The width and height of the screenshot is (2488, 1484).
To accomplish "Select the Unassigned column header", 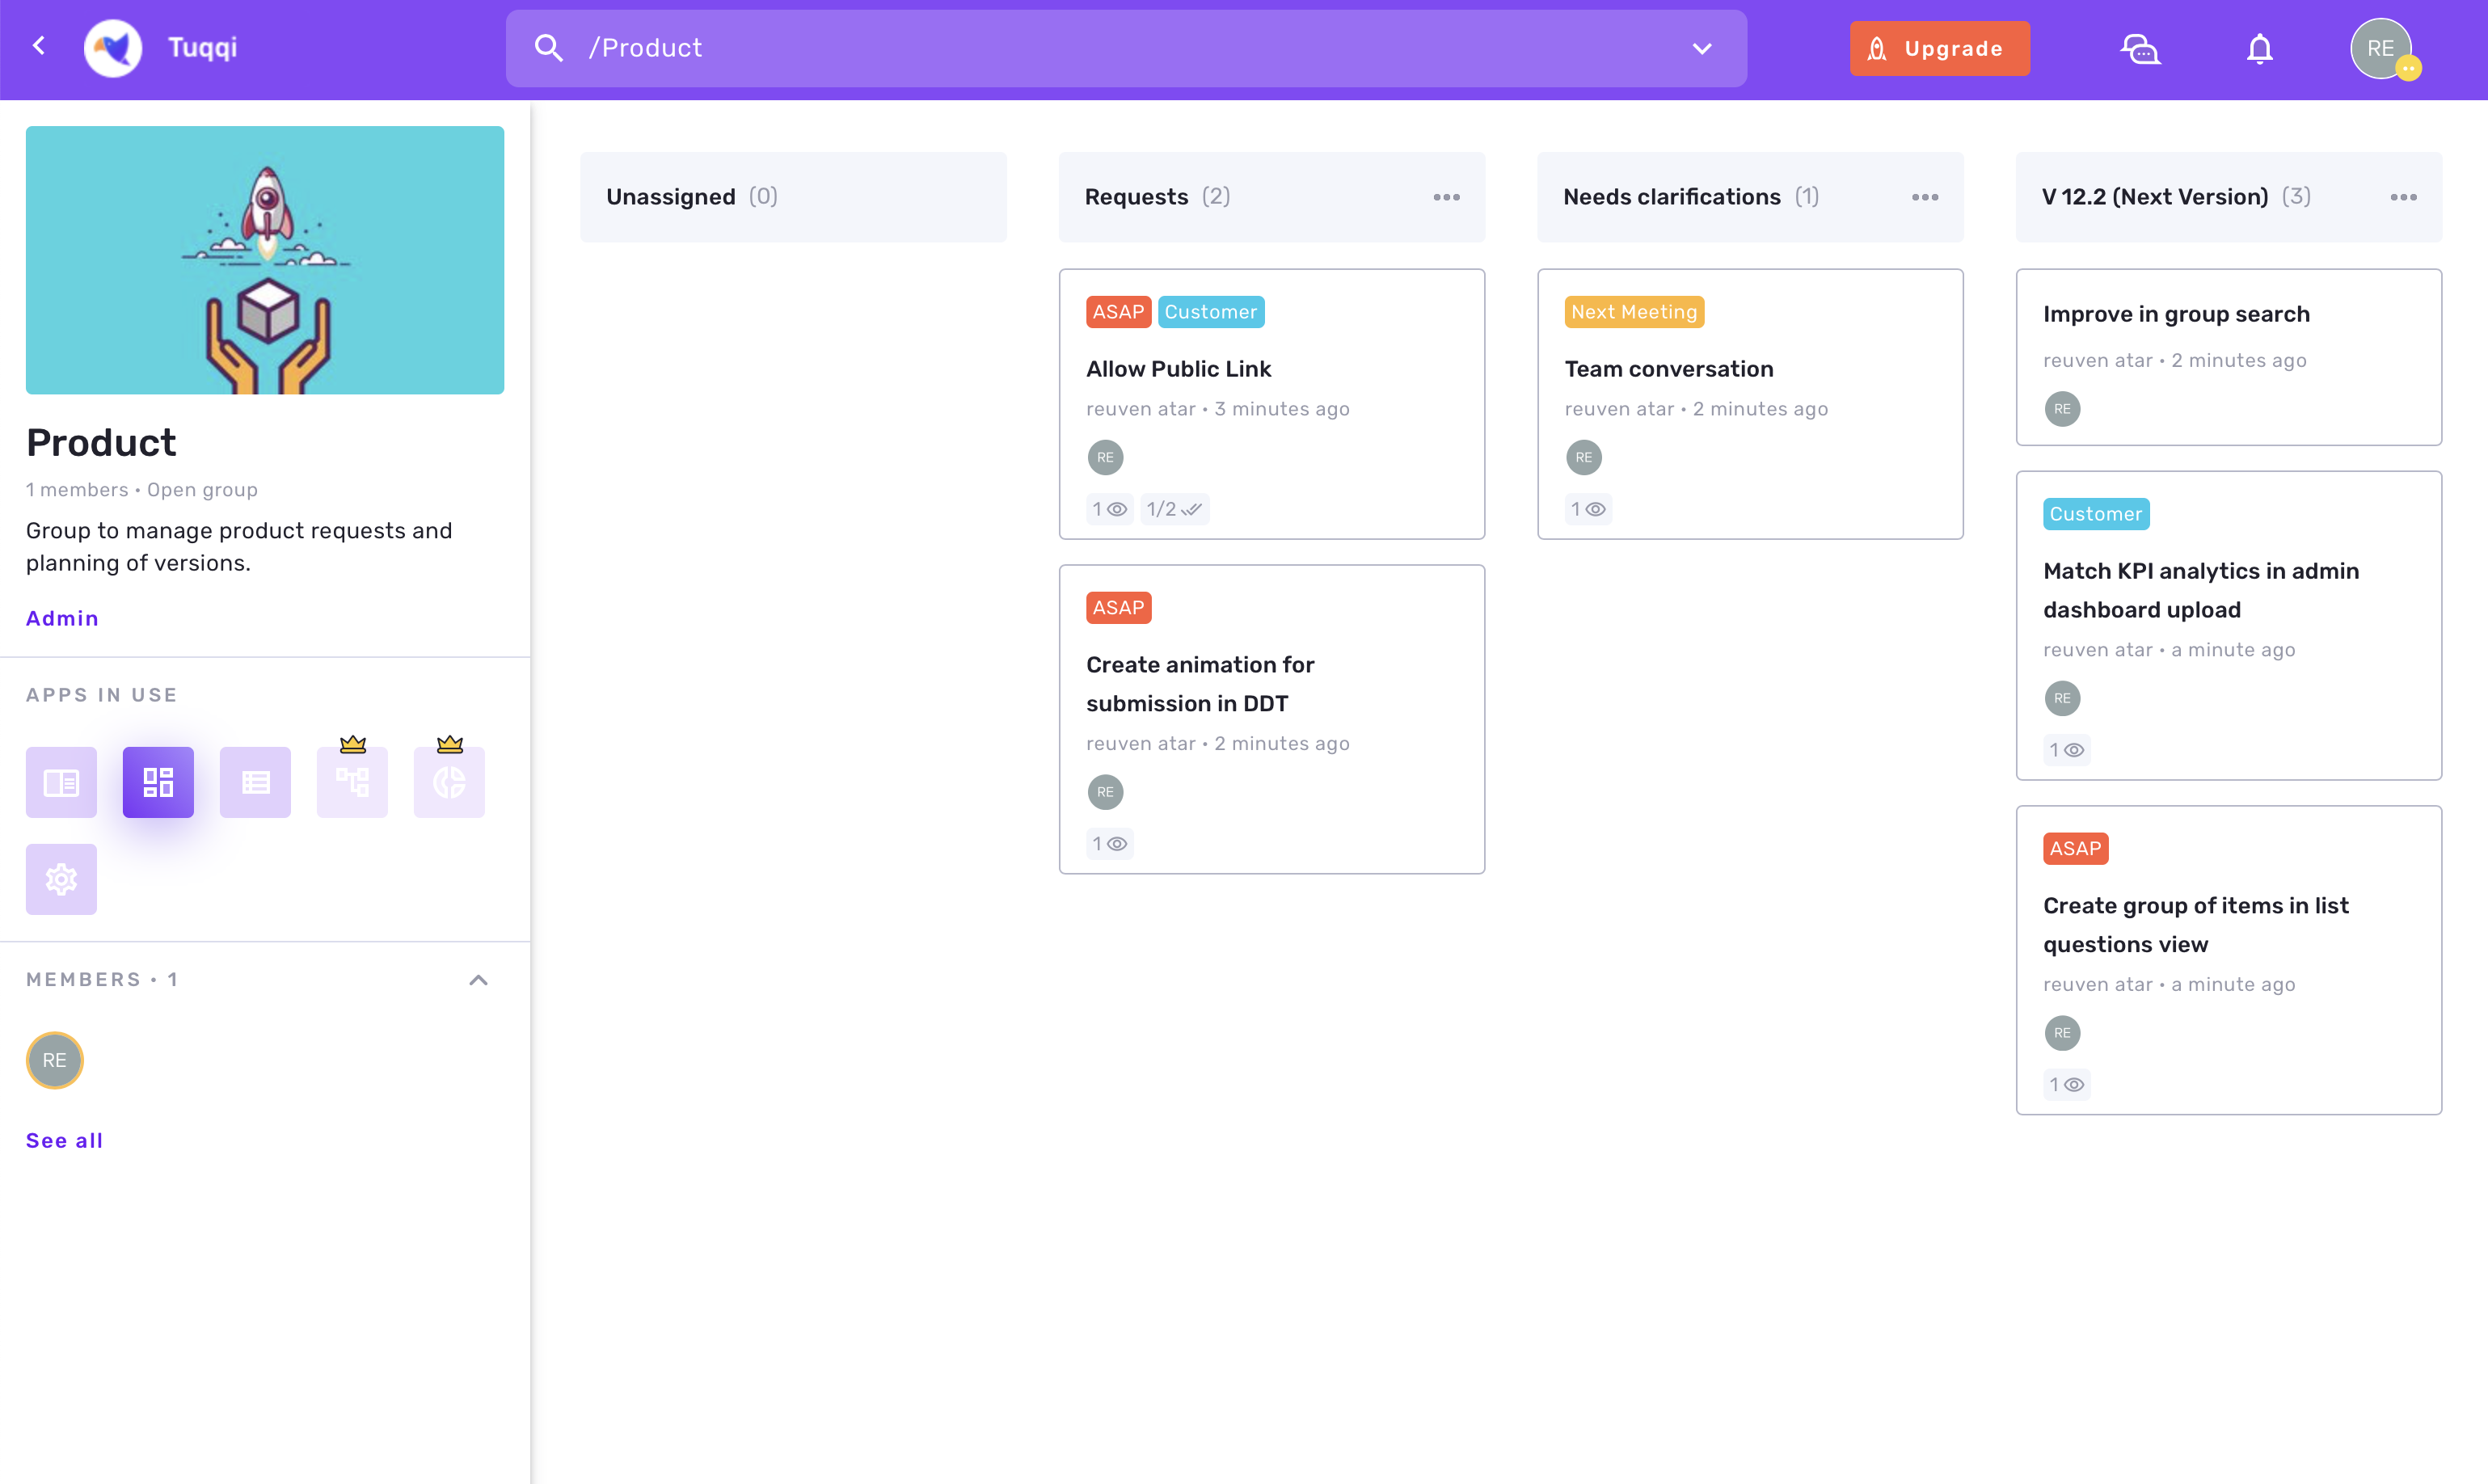I will point(793,197).
